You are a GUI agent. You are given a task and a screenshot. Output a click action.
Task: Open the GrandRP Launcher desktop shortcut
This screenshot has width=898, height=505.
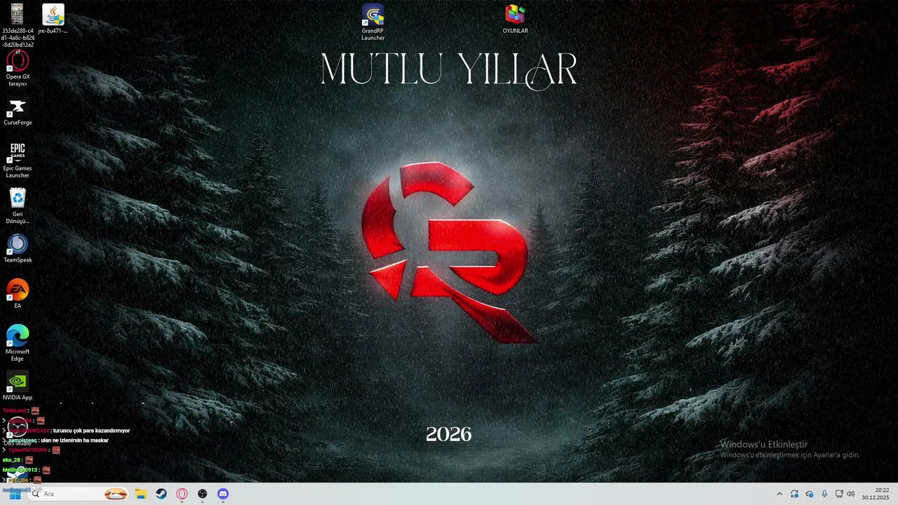point(373,22)
